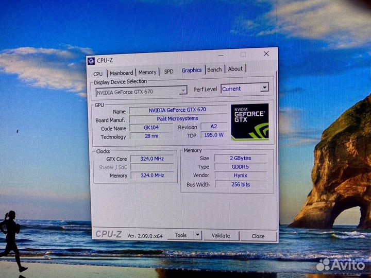
Task: Click the GK104 code name value
Action: (151, 128)
